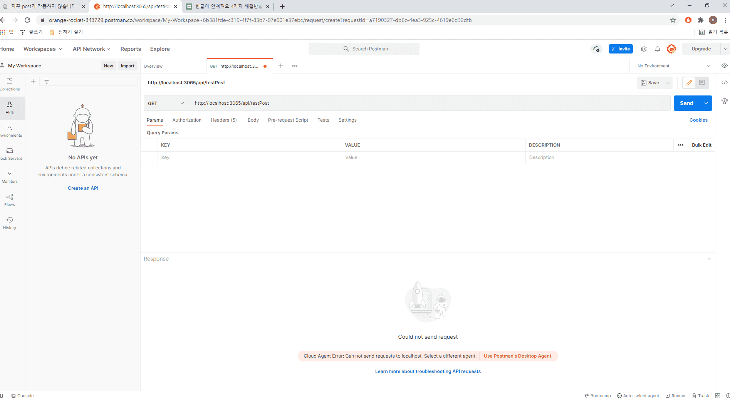The image size is (730, 398).
Task: Switch to the pencil build mode
Action: (689, 83)
